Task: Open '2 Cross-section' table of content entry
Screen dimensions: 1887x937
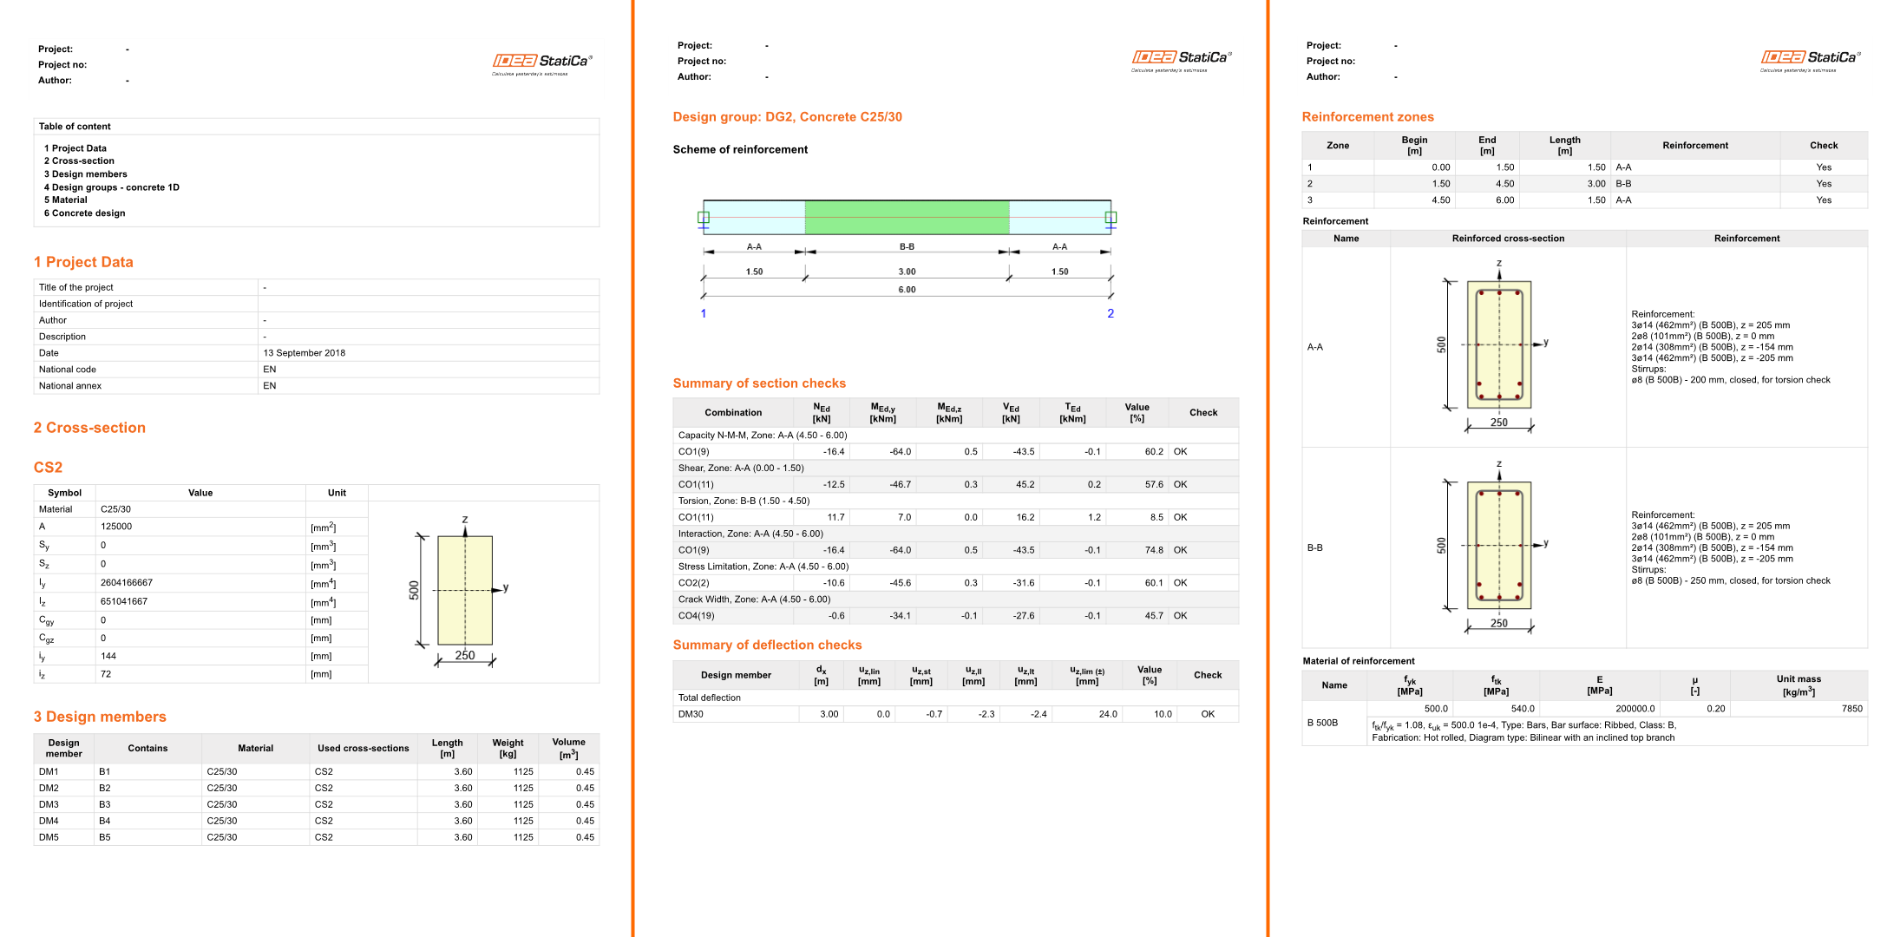Action: (79, 161)
